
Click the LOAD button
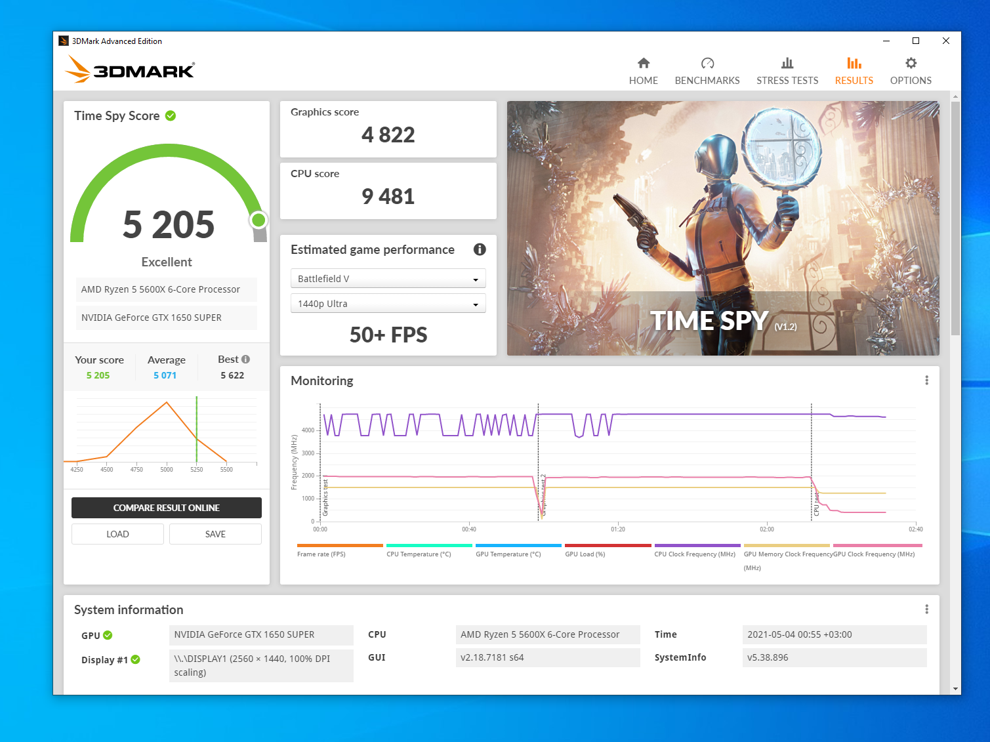click(x=117, y=534)
